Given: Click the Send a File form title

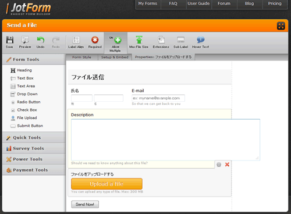Looking at the screenshot, I should pos(22,25).
